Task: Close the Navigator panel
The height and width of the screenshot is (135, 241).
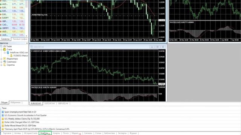Action: click(27, 43)
